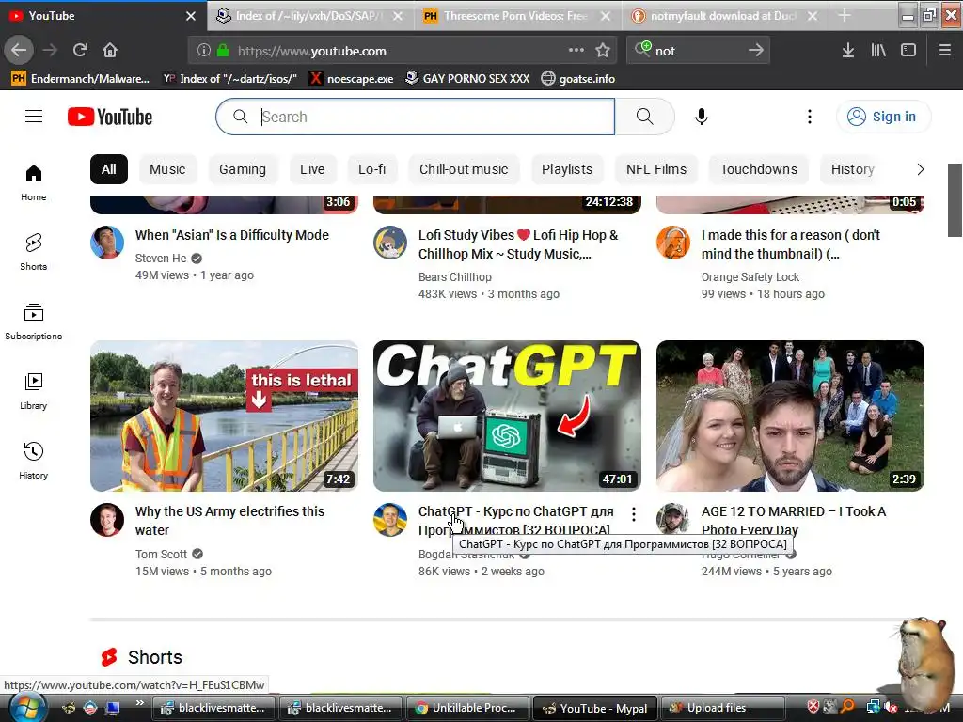Open the YouTube guide hamburger menu
Viewport: 963px width, 722px height.
point(34,117)
